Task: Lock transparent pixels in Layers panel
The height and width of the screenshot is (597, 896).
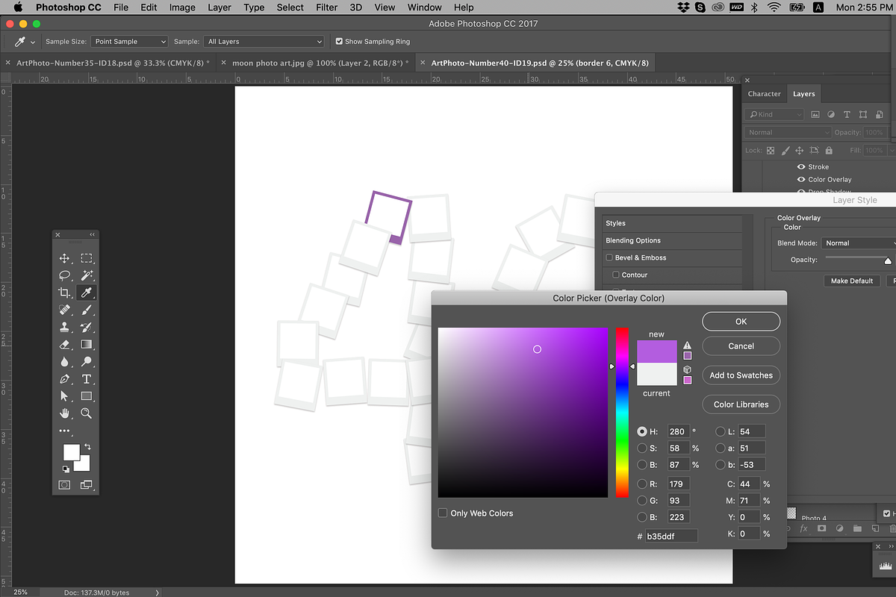Action: pos(771,150)
